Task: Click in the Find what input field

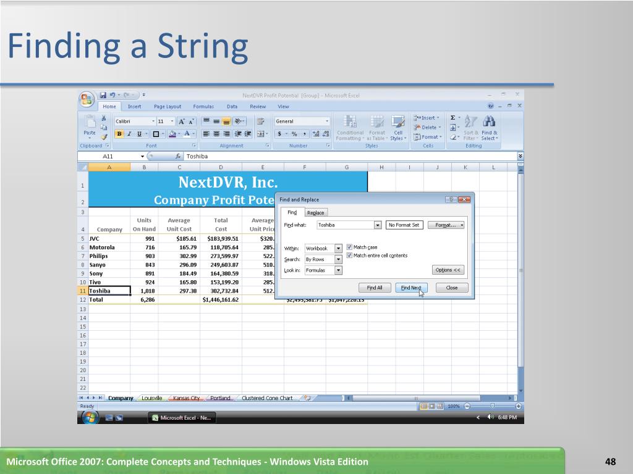Action: [x=346, y=225]
